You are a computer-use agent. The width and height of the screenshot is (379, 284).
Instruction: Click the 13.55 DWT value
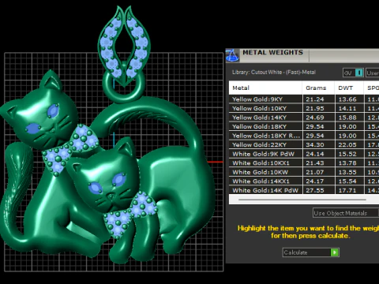click(347, 172)
